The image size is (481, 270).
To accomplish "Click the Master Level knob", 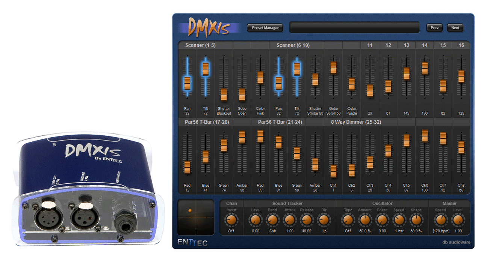I will [458, 220].
